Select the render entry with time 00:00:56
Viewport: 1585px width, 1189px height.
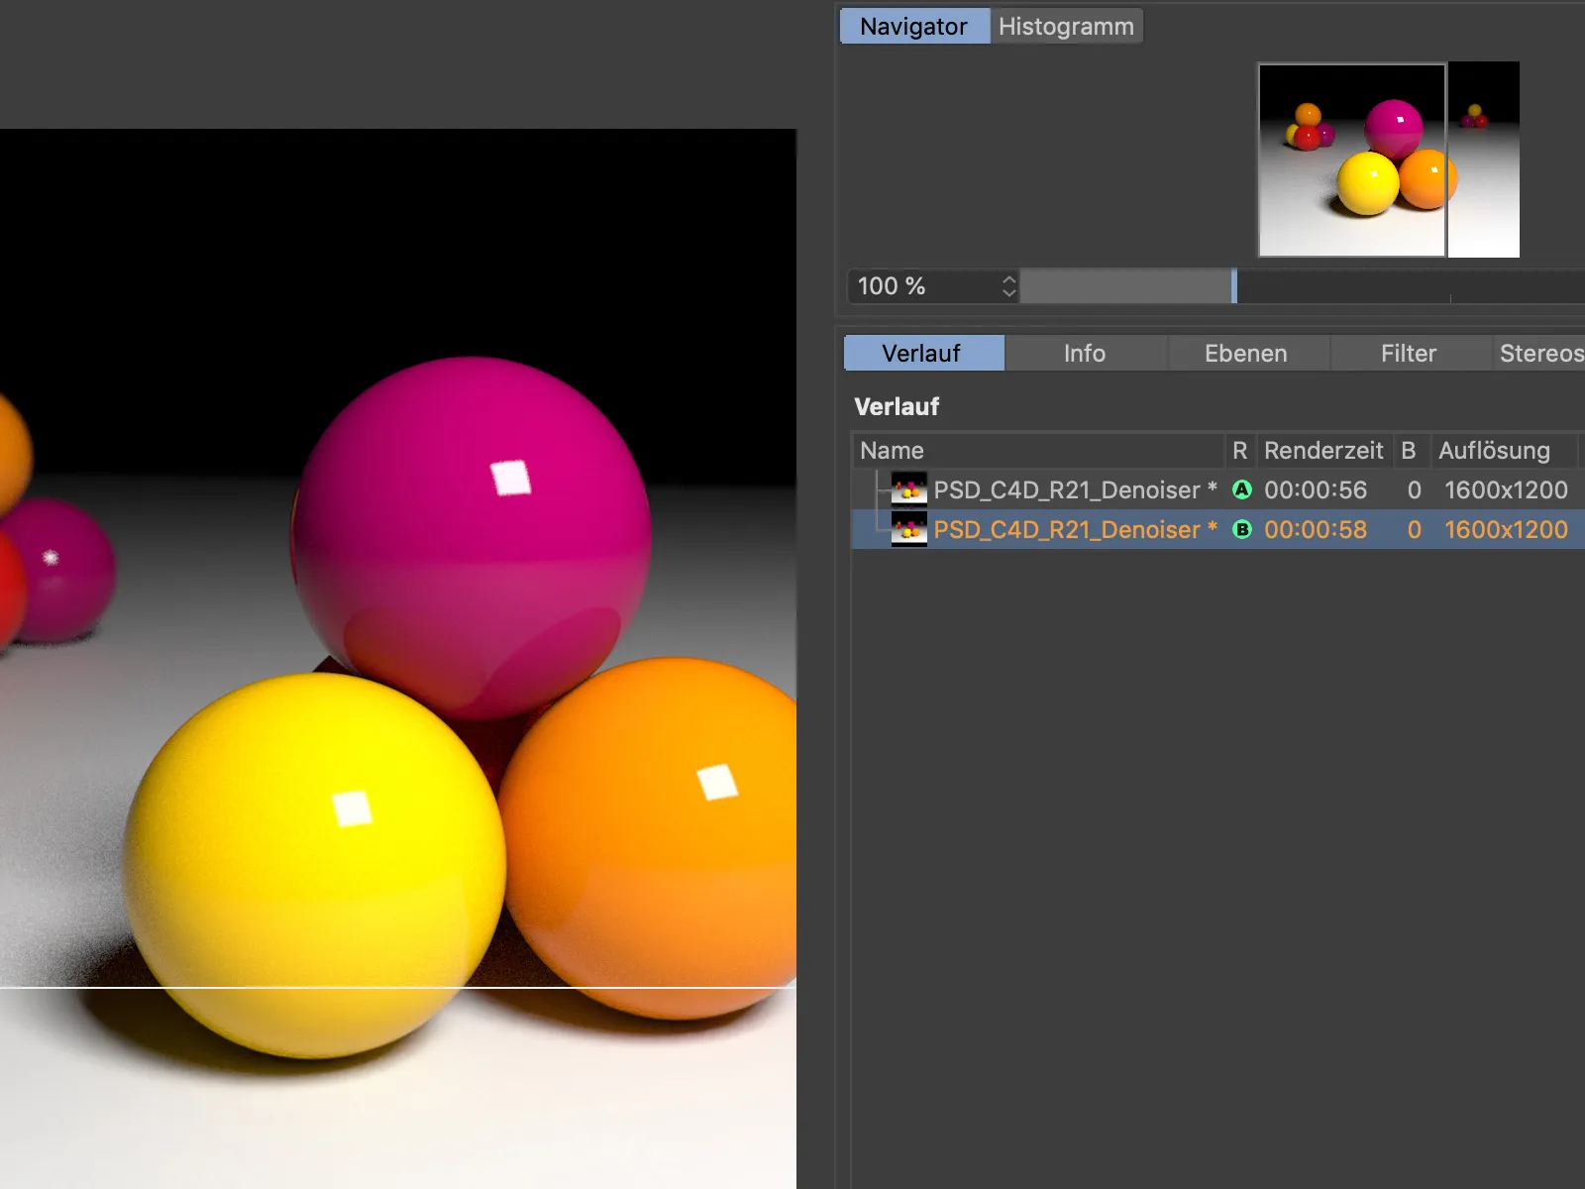coord(1217,489)
